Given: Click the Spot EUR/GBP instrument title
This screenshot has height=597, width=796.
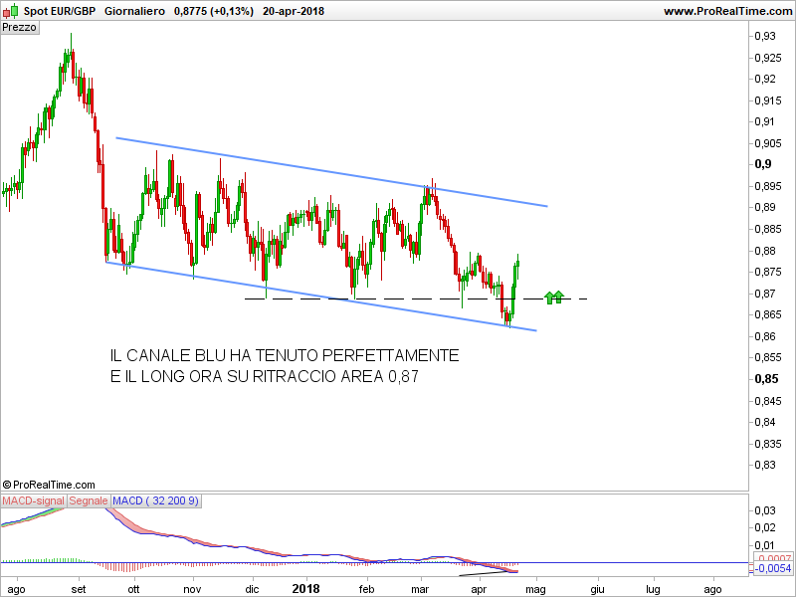Looking at the screenshot, I should [58, 11].
